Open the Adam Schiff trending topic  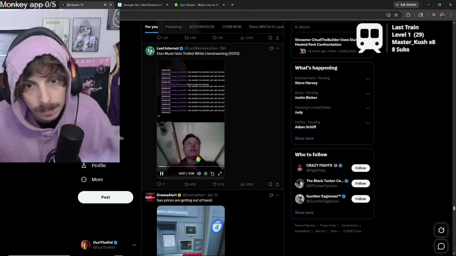click(x=305, y=127)
